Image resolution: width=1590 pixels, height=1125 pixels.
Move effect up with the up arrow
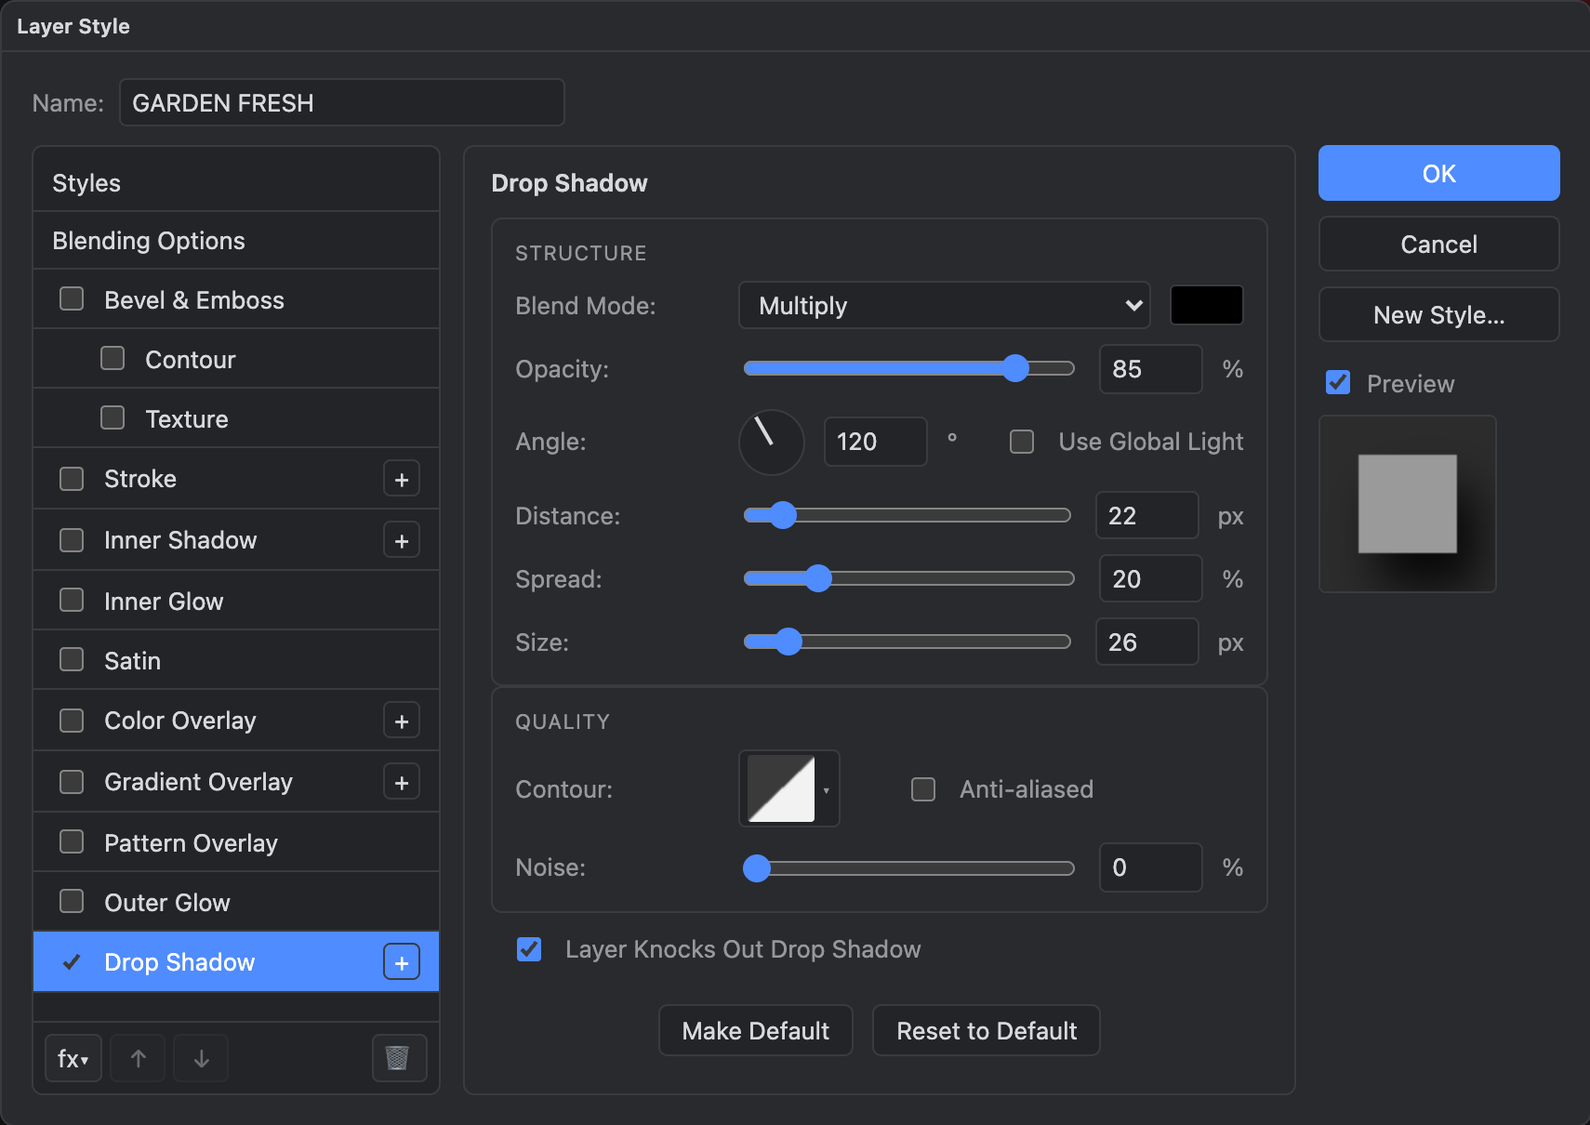(138, 1058)
